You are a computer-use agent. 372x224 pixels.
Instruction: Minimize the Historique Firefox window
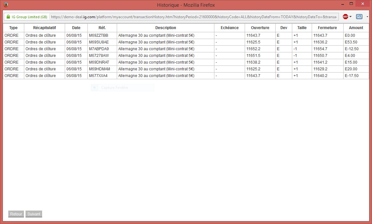pyautogui.click(x=342, y=4)
